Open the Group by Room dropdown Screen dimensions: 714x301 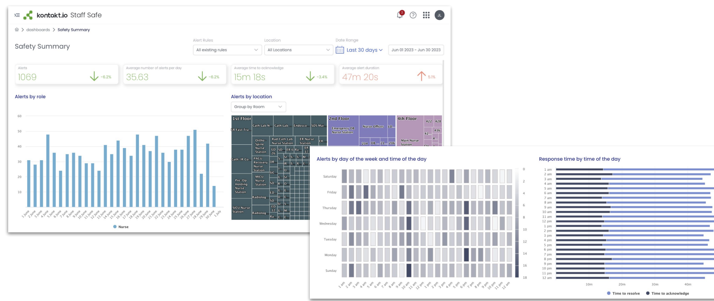pos(258,107)
